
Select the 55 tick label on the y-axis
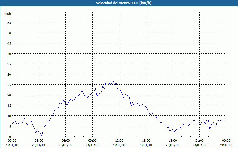9,22
